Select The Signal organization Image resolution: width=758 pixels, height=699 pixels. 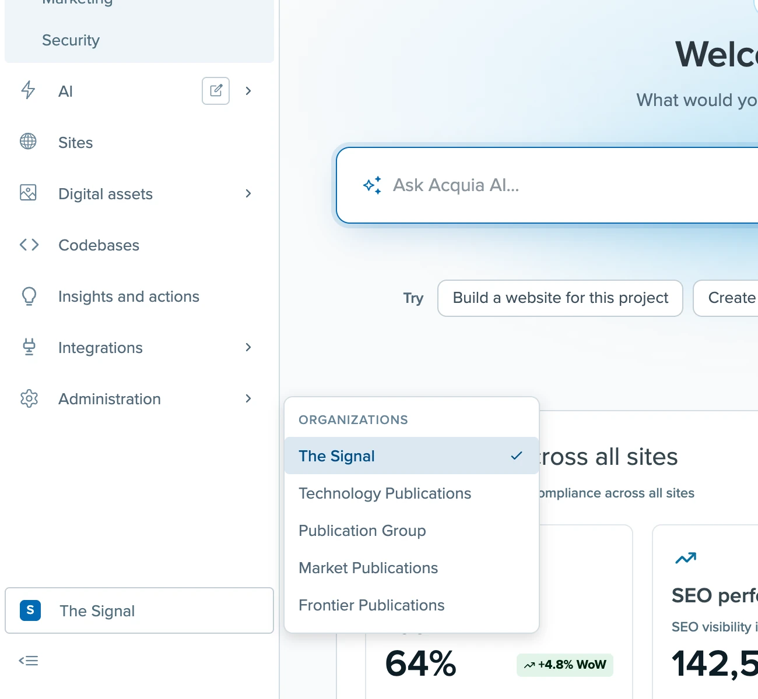[412, 456]
